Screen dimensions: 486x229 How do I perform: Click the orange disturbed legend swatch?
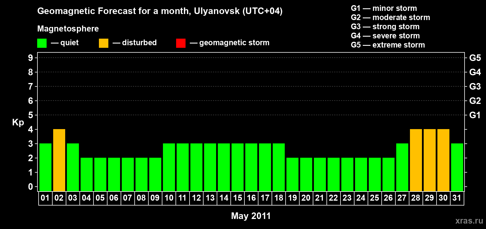tap(103, 43)
